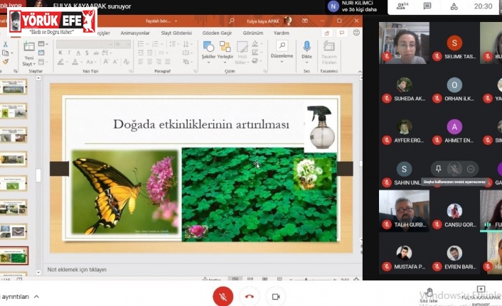Align text left in Paragraf group
The image size is (502, 306).
coord(141,61)
